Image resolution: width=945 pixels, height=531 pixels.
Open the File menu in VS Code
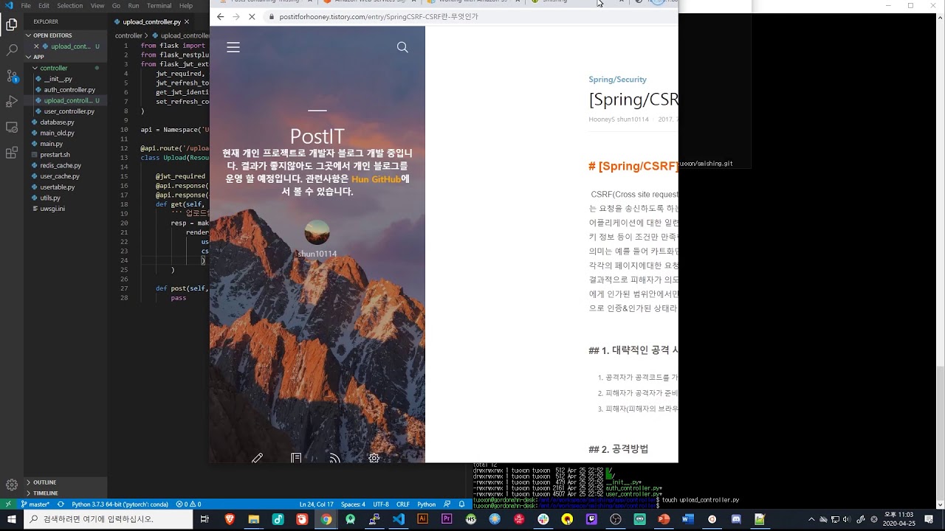point(26,5)
